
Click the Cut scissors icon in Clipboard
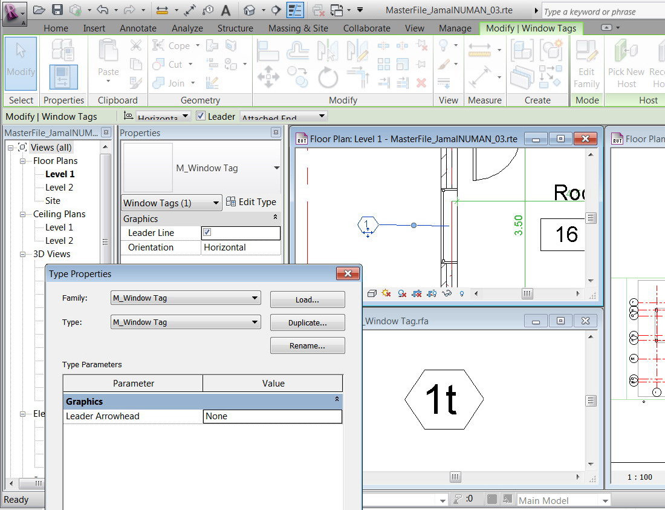tap(135, 45)
